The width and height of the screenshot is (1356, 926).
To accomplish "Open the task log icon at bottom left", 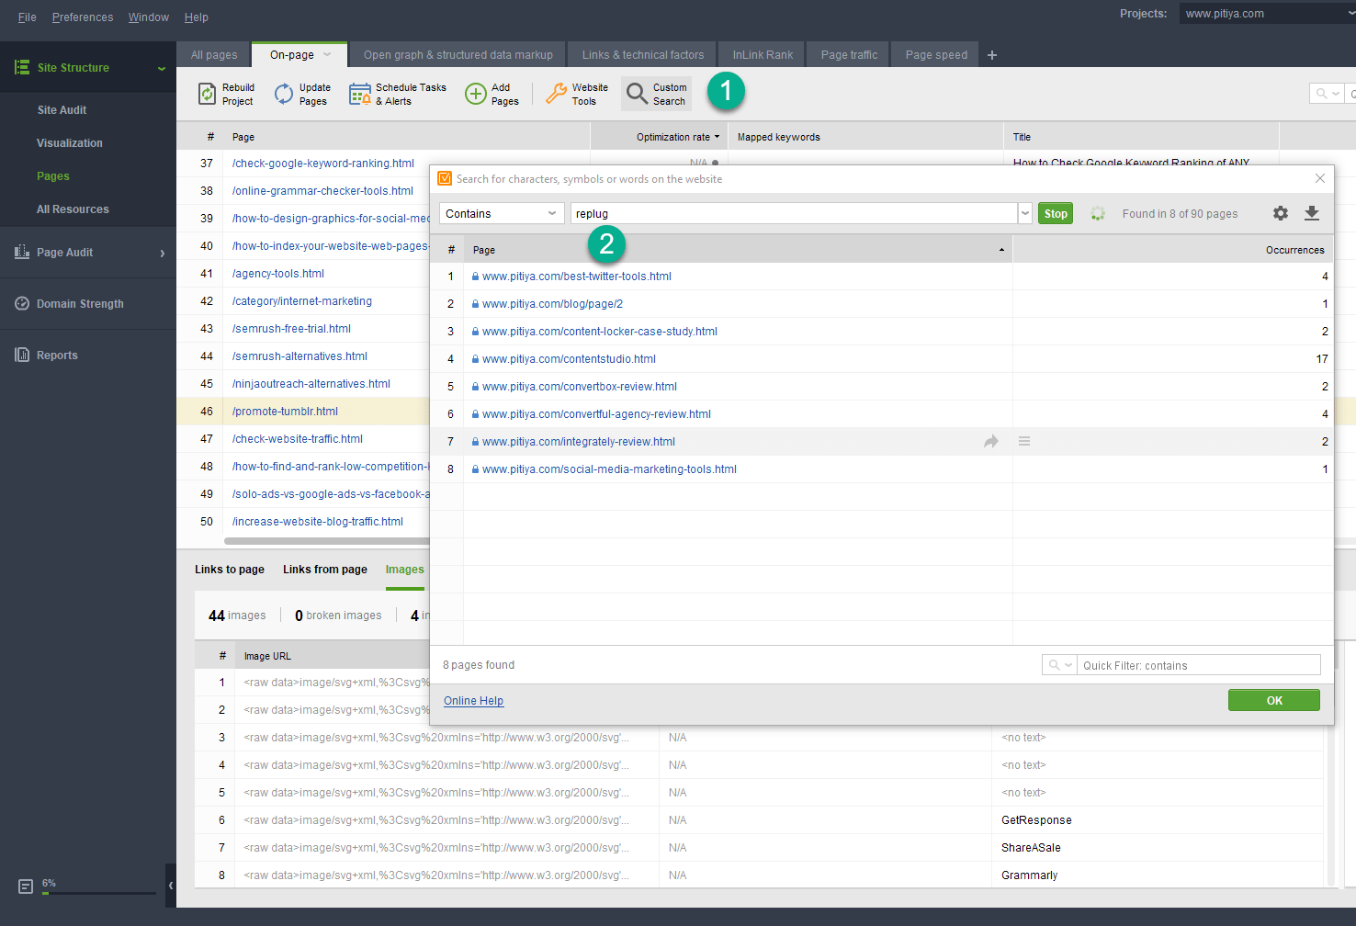I will pyautogui.click(x=26, y=886).
